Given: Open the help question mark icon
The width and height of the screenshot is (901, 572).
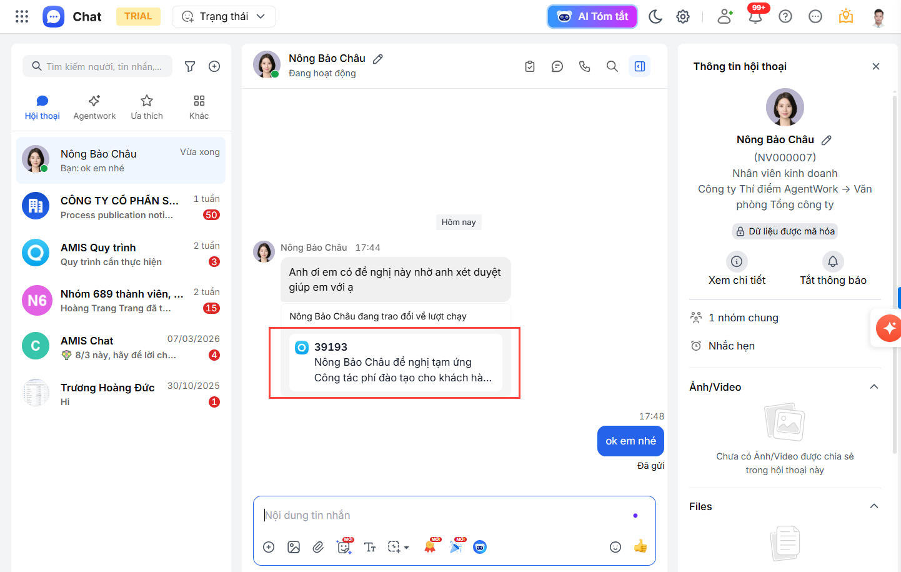Looking at the screenshot, I should [785, 16].
